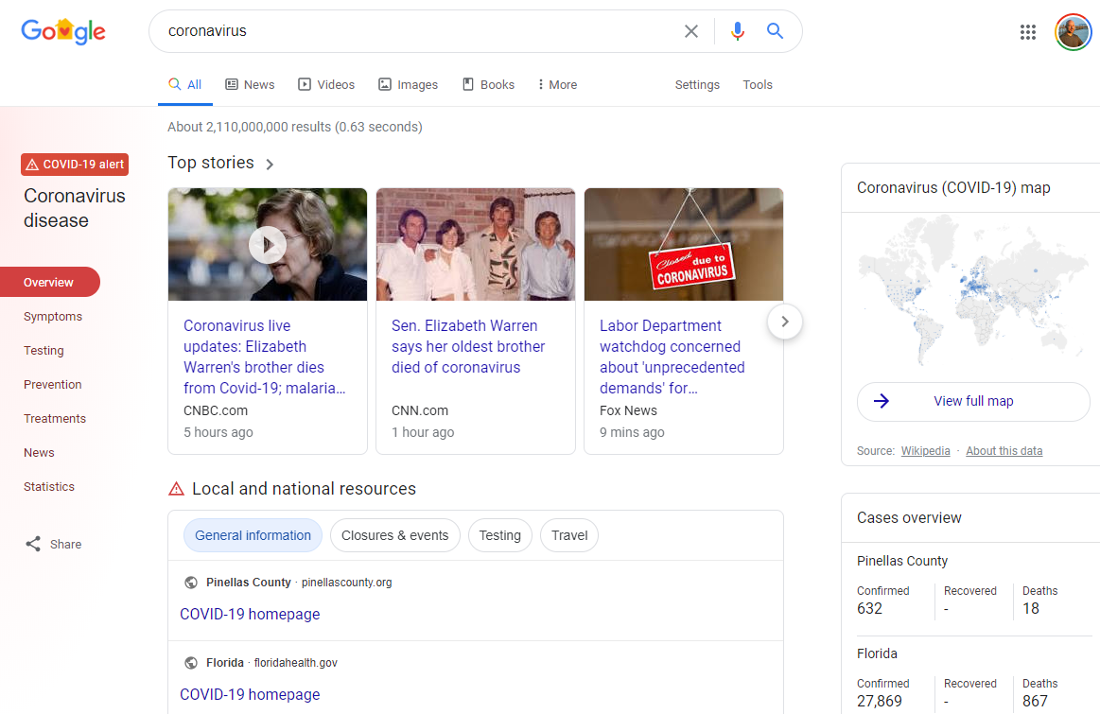Open Treatments in the sidebar

point(55,418)
